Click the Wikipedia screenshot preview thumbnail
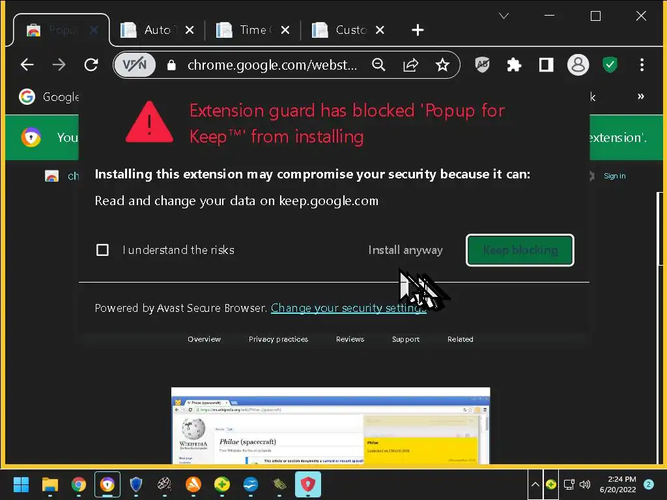Viewport: 667px width, 500px height. click(x=330, y=426)
